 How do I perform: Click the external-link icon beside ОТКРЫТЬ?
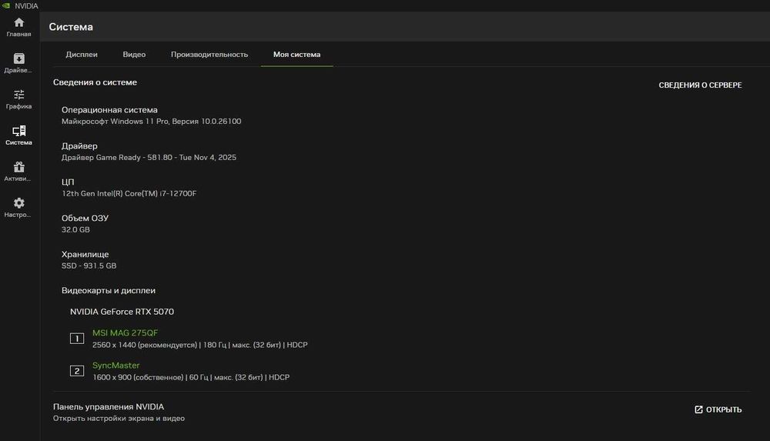click(698, 409)
